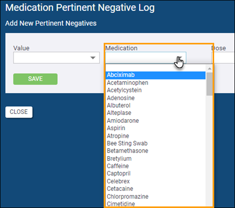Select Atropine in the dropdown
The height and width of the screenshot is (208, 235).
[x=155, y=136]
